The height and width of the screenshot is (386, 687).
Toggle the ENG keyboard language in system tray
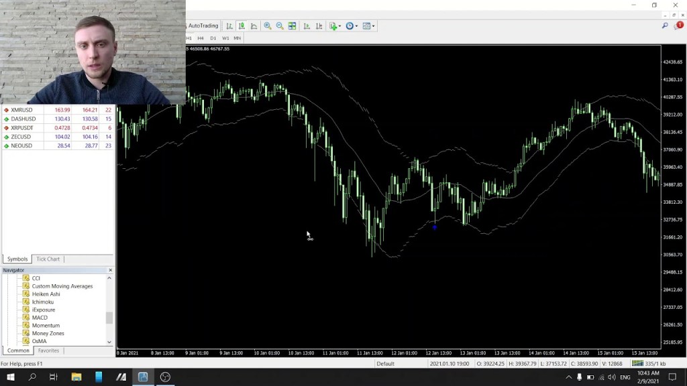click(x=624, y=377)
